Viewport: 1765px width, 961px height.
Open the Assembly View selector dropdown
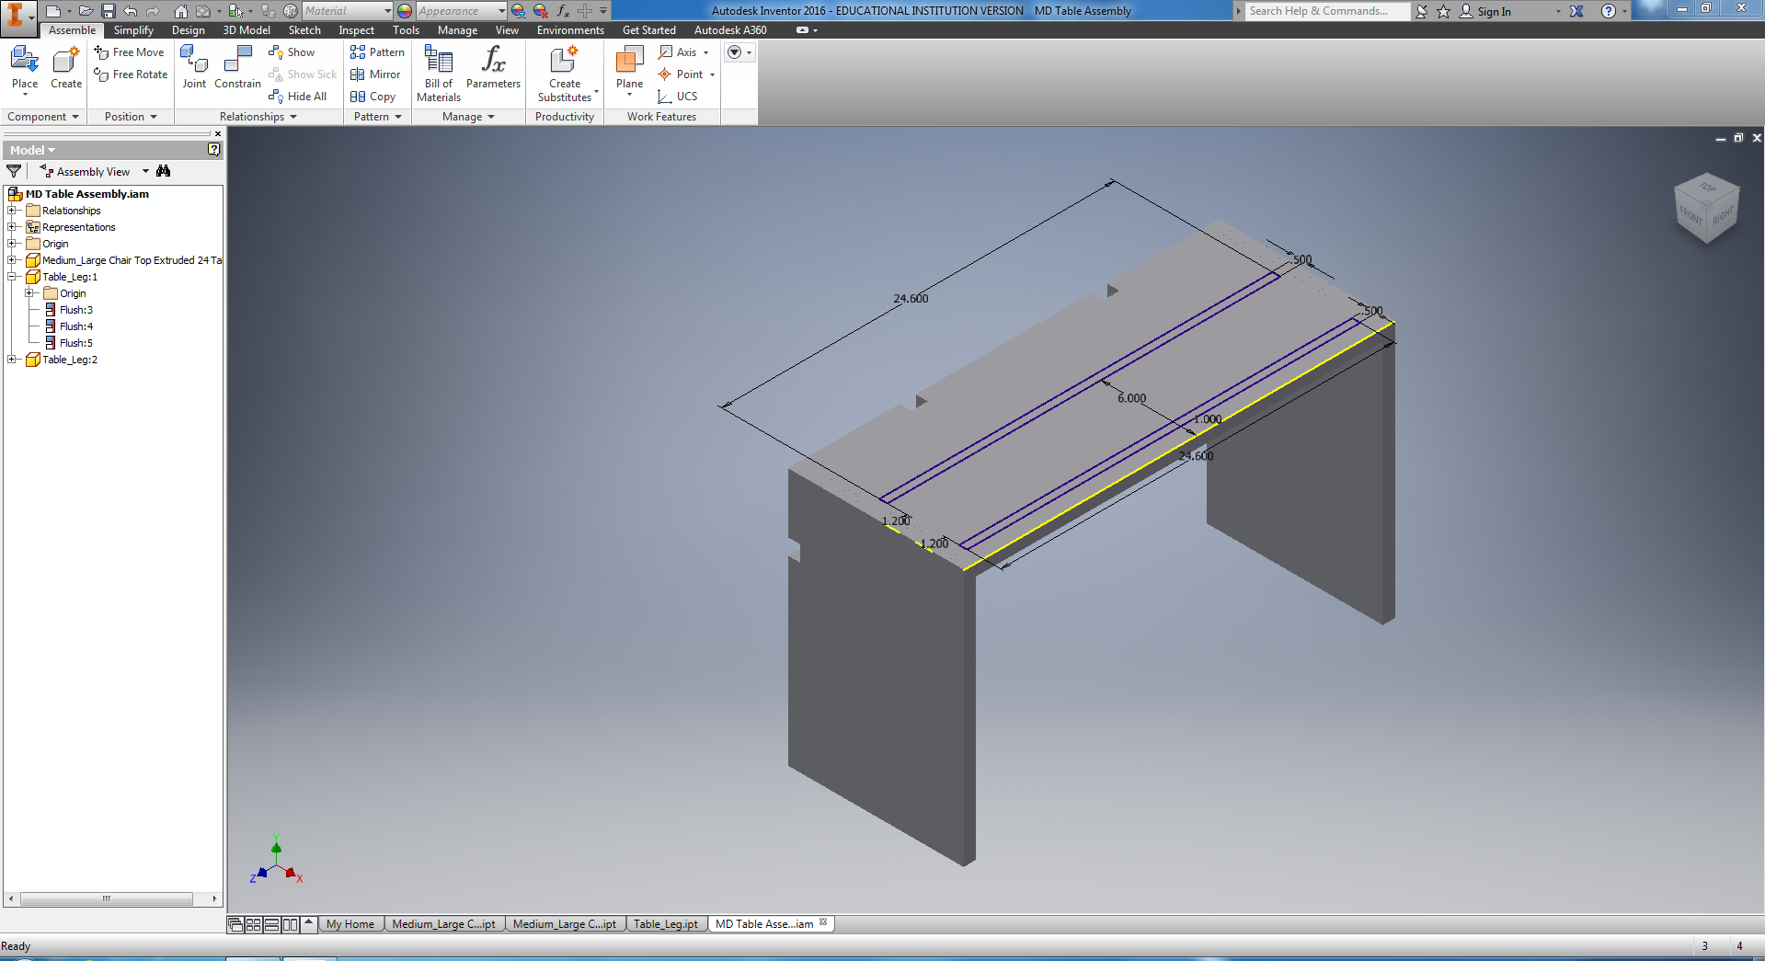[x=144, y=171]
